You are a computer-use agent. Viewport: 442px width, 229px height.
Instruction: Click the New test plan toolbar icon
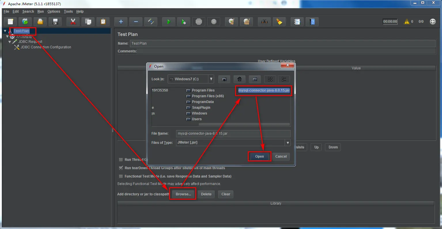pos(10,22)
